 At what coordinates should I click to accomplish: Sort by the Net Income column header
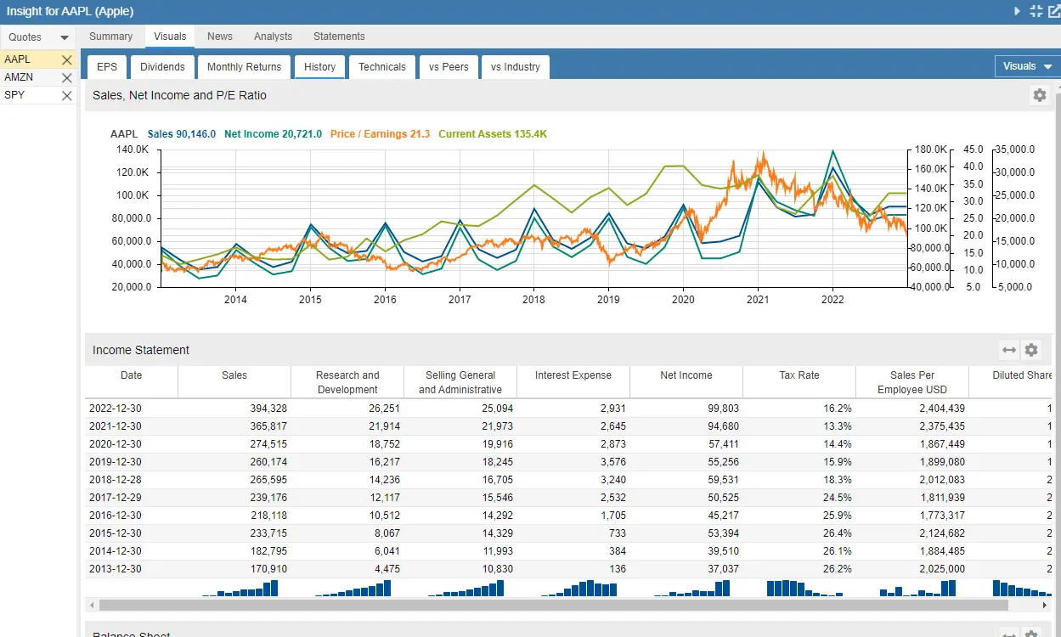(686, 375)
